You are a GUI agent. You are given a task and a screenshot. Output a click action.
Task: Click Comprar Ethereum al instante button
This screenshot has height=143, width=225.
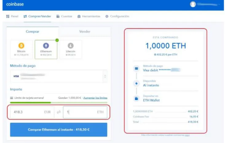tap(58, 130)
